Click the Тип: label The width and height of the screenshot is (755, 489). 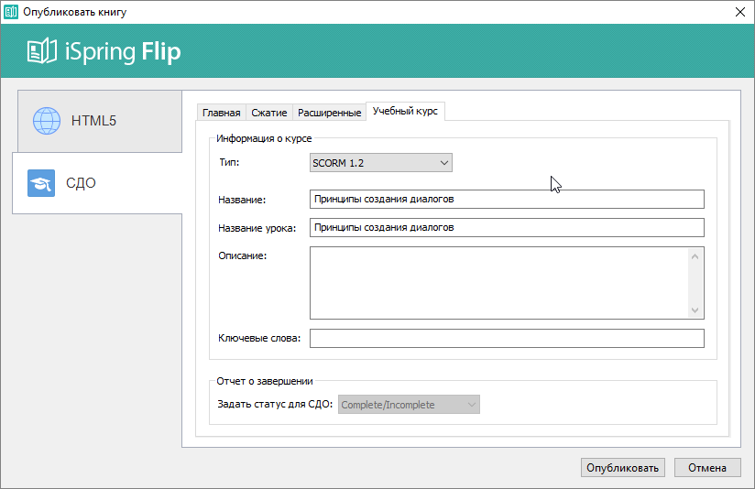click(229, 163)
